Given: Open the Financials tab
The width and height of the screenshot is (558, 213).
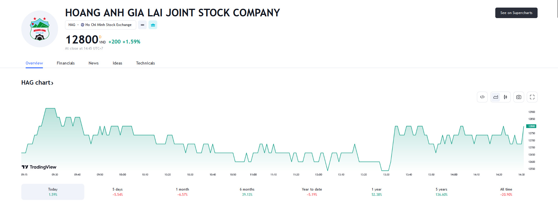Looking at the screenshot, I should click(66, 63).
